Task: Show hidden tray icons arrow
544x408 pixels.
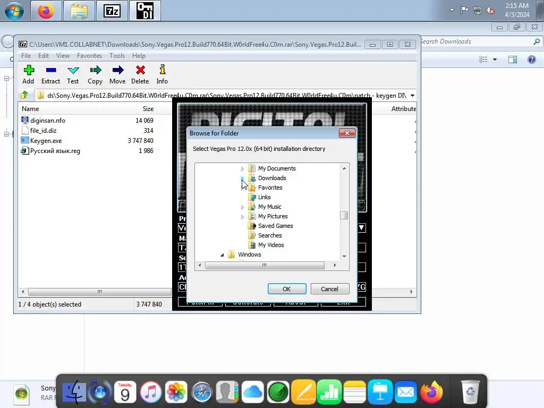Action: coord(452,10)
